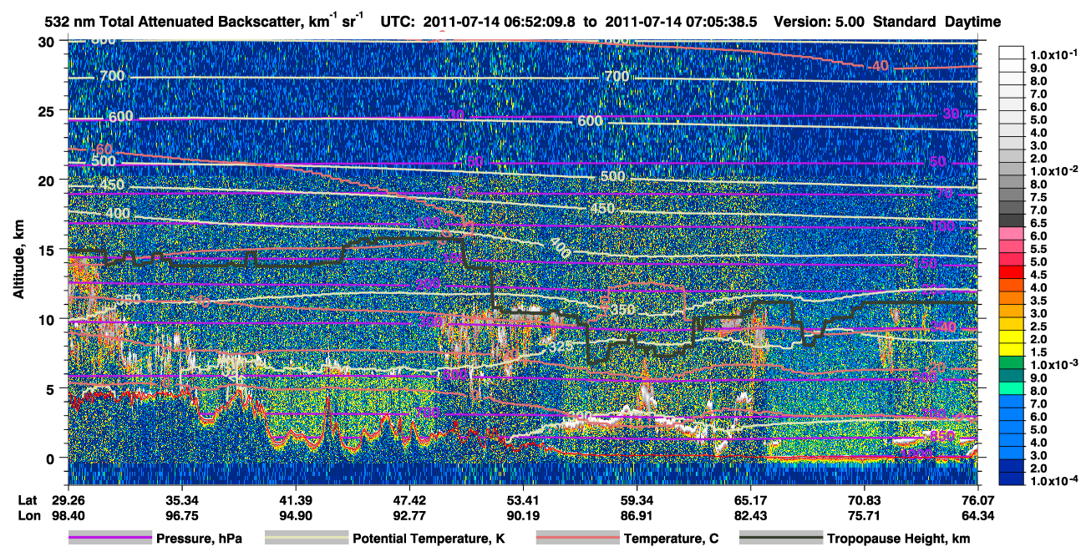
Task: Click the magenta line sample for Pressure legend
Action: tap(110, 539)
